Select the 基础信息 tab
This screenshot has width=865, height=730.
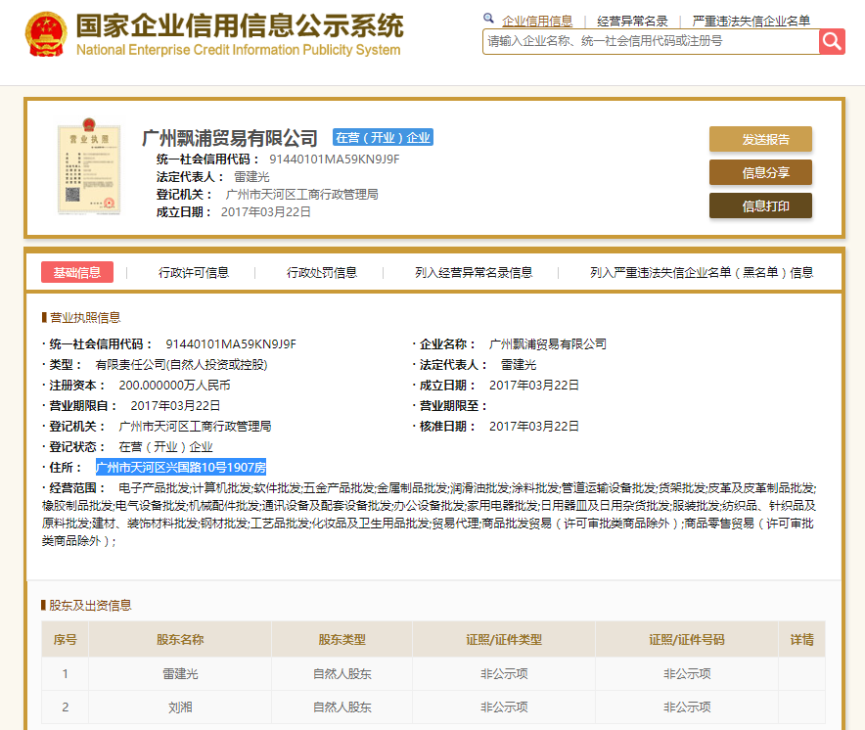click(77, 272)
